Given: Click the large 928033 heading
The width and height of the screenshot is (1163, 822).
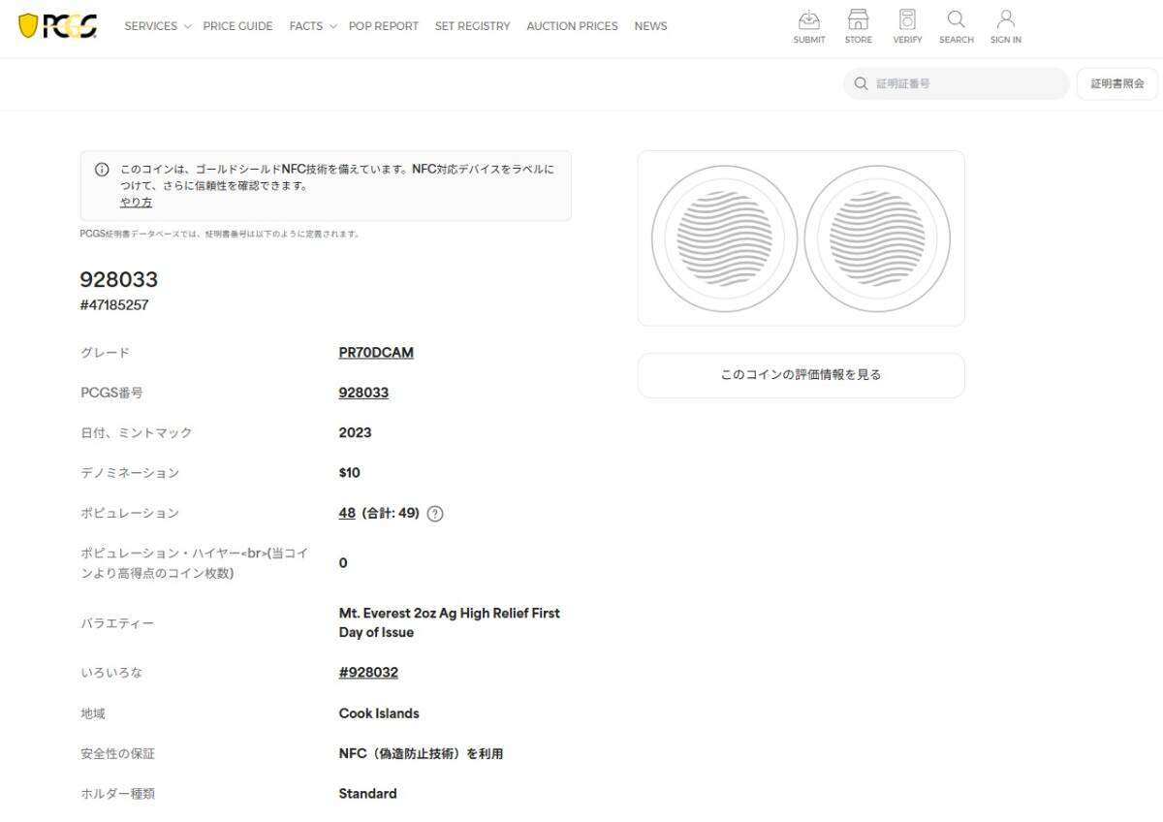Looking at the screenshot, I should tap(118, 279).
